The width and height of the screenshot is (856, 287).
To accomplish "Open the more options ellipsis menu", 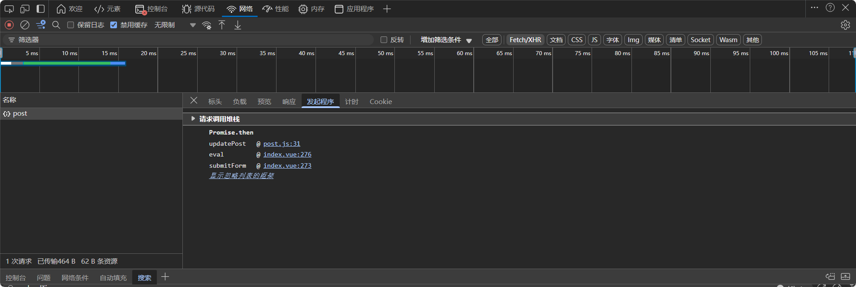I will (814, 8).
